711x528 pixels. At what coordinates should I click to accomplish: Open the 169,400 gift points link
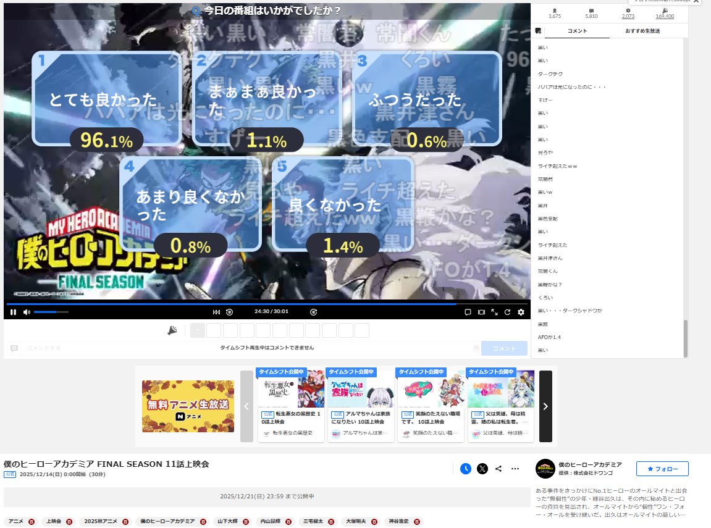665,14
